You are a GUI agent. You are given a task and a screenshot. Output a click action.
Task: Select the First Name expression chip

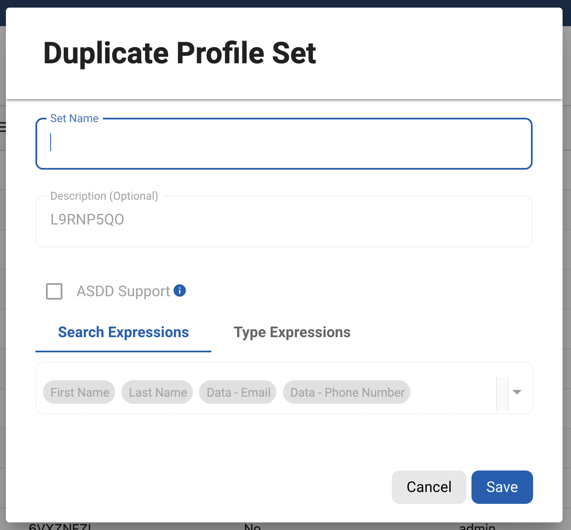[x=79, y=392]
